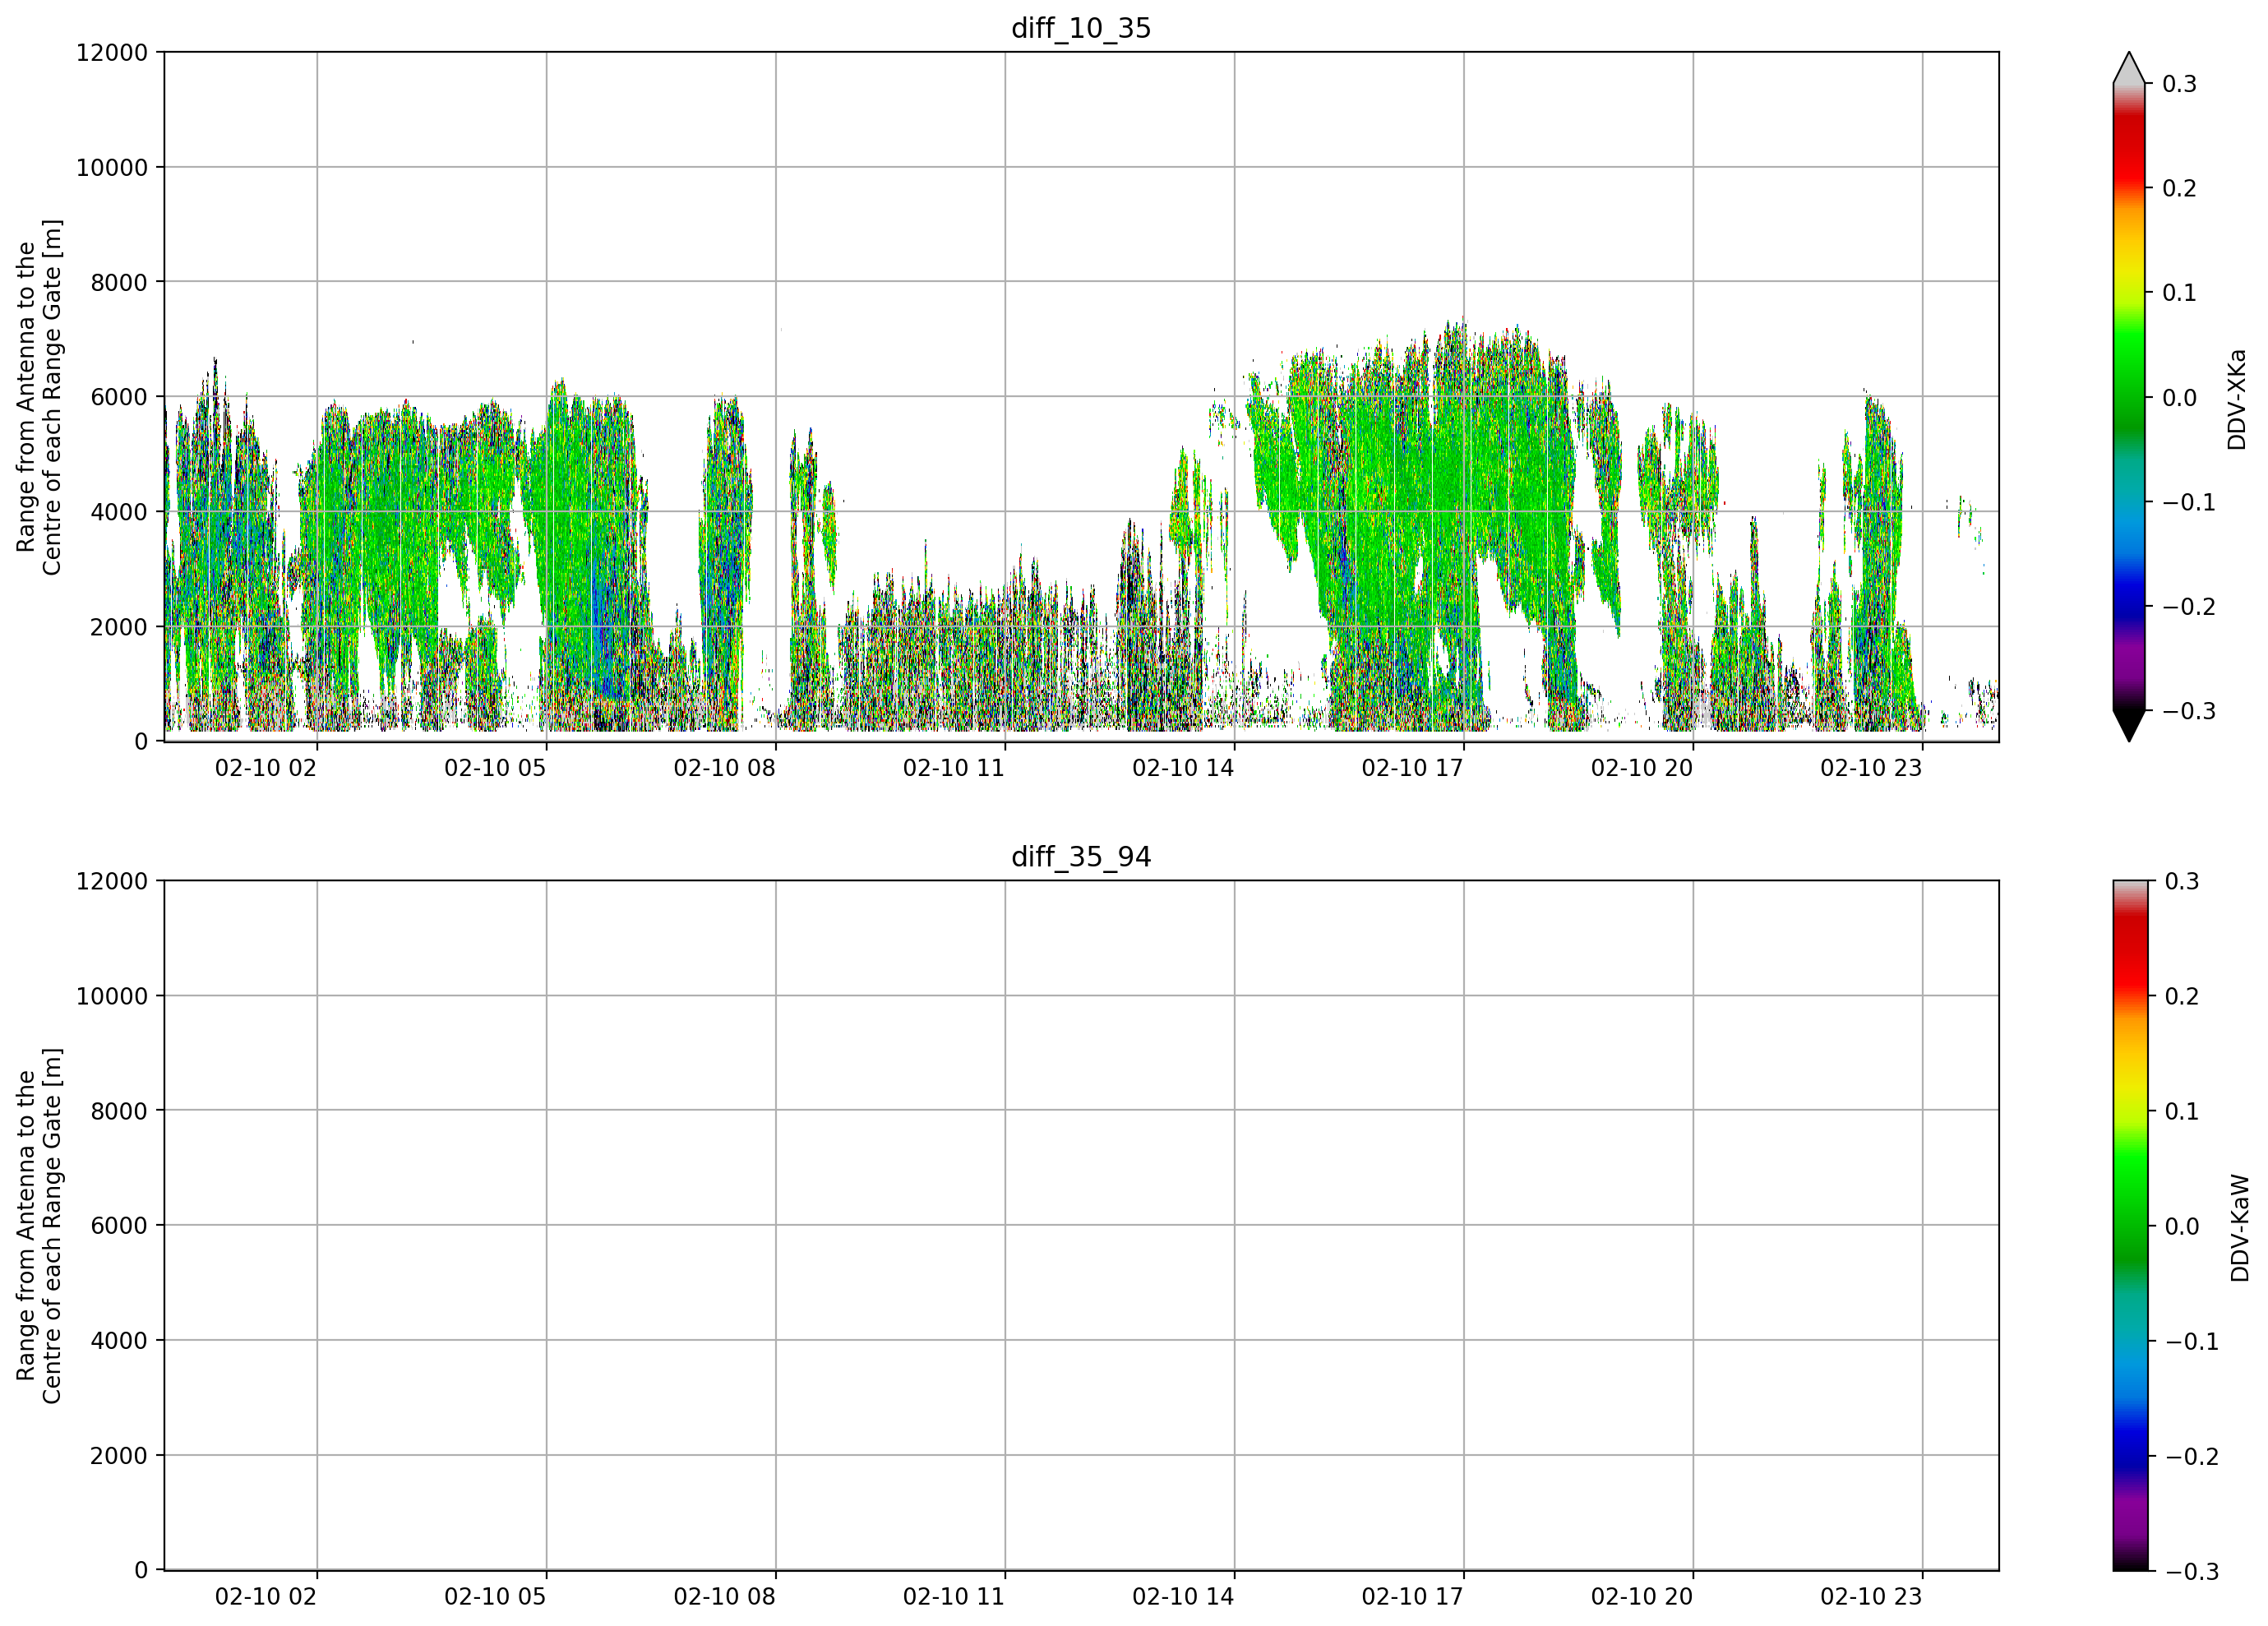Click the y-axis label of diff_10_35 plot
This screenshot has height=1626, width=2268.
pos(39,397)
